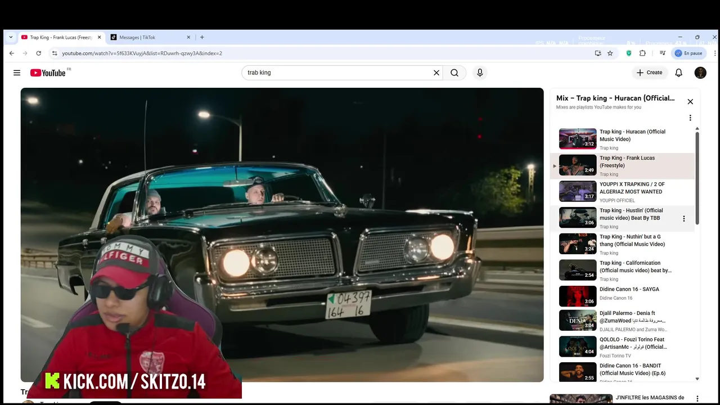Image resolution: width=720 pixels, height=405 pixels.
Task: Click playlist scrollbar down arrow
Action: coord(697,379)
